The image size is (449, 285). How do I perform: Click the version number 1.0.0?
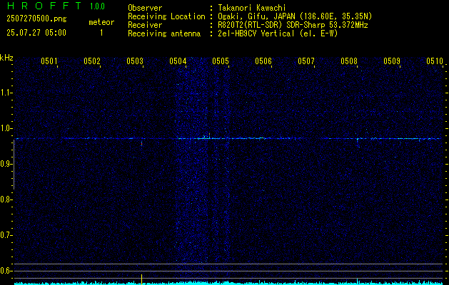coord(97,6)
